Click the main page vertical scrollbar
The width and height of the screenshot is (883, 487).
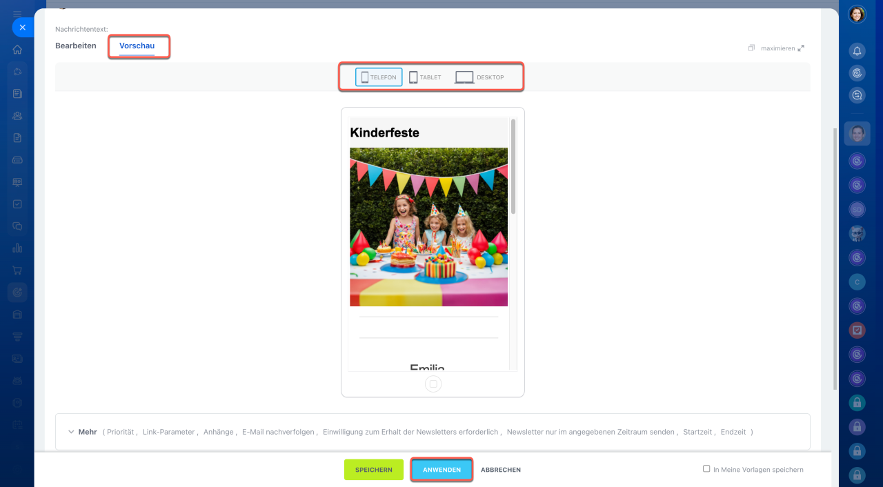(x=836, y=259)
